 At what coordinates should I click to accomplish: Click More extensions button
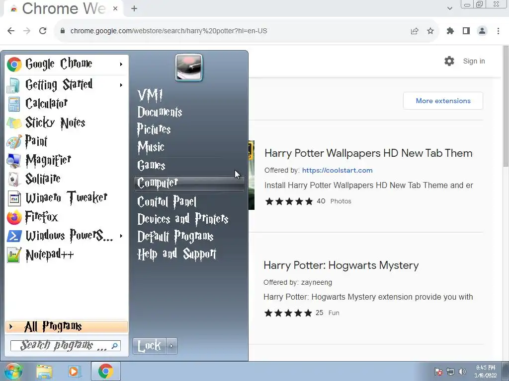[443, 101]
